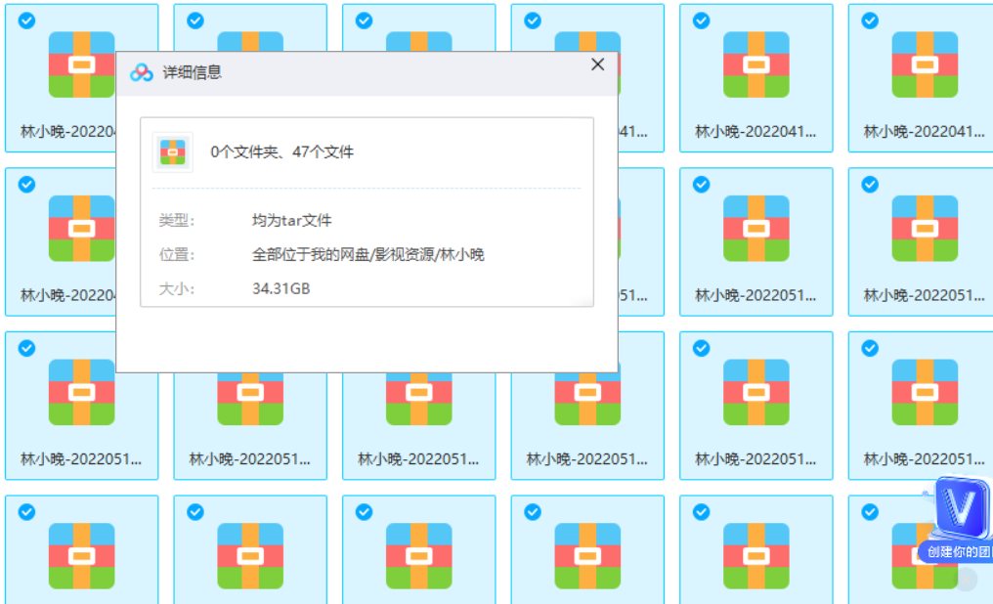Click the 类型: label
993x604 pixels.
177,220
